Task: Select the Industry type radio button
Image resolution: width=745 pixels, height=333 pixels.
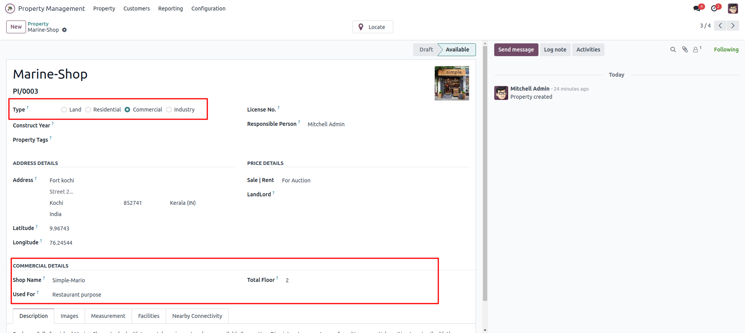Action: pyautogui.click(x=169, y=110)
